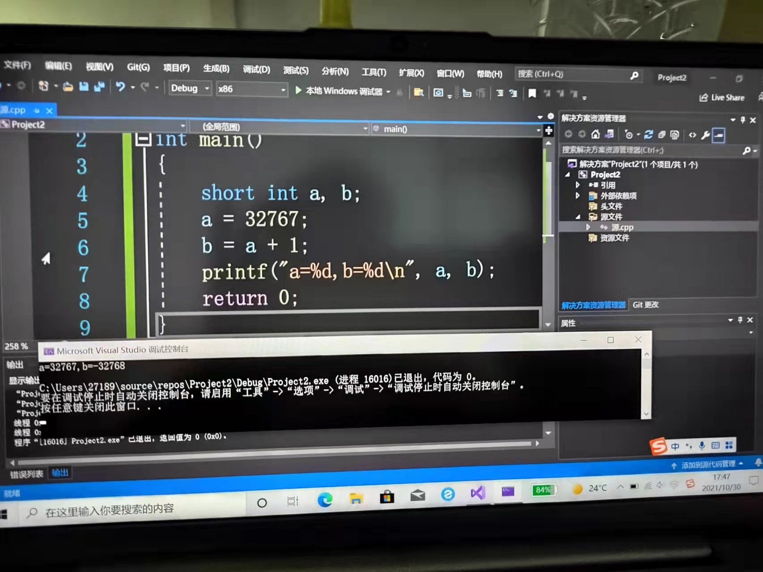
Task: Open the Project2 scope dropdown
Action: (x=93, y=125)
